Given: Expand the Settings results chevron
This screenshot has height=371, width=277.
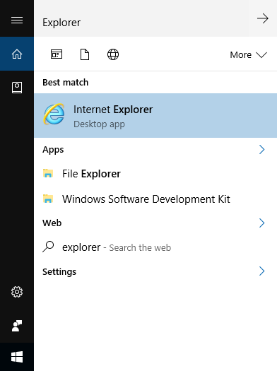Looking at the screenshot, I should pos(261,271).
